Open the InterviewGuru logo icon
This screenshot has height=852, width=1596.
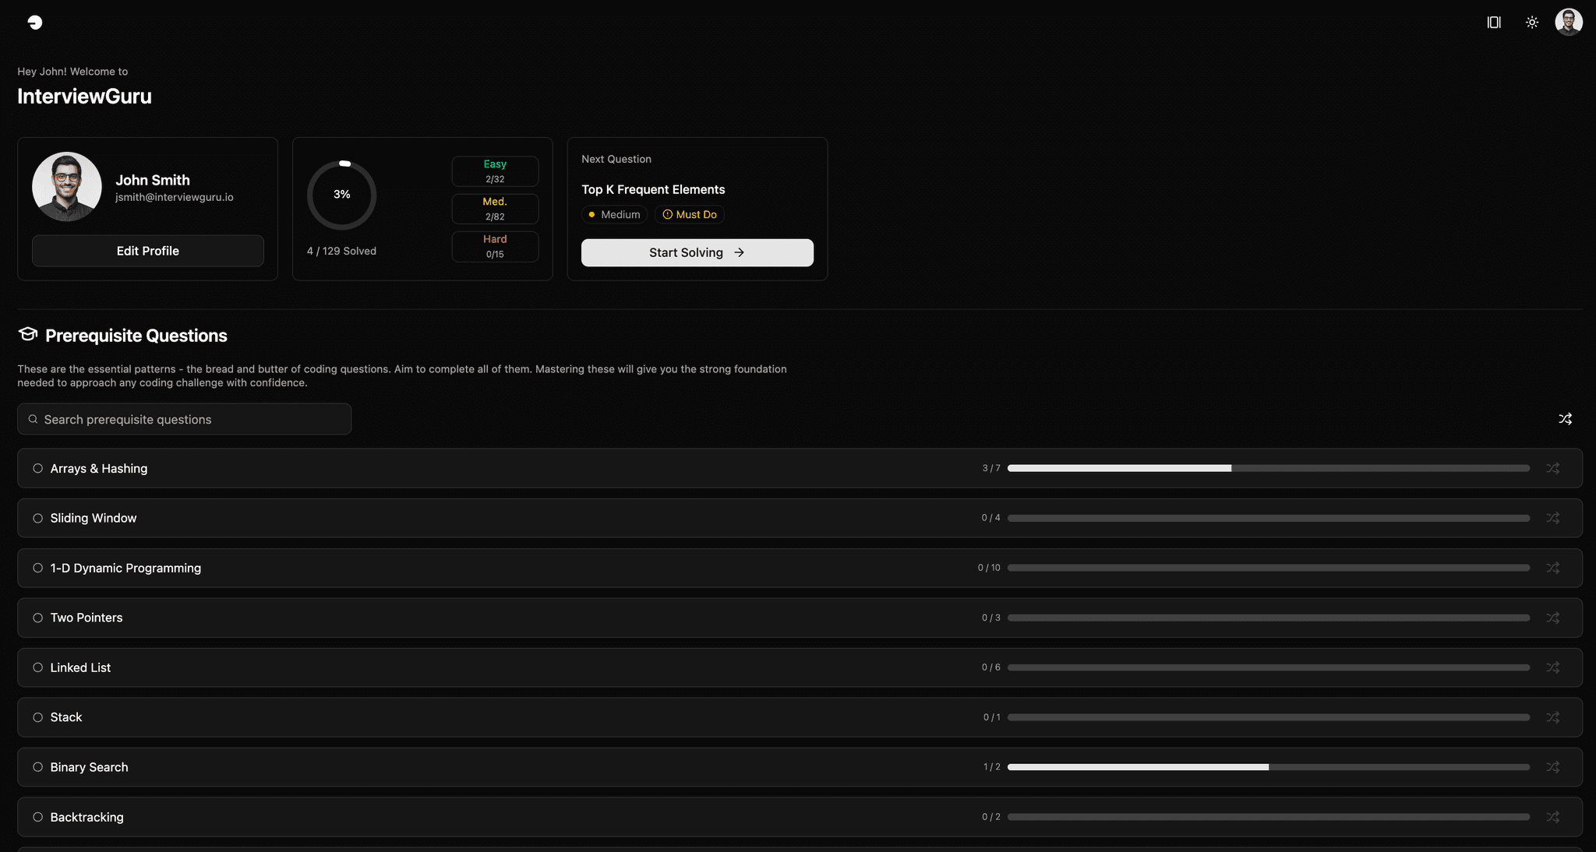pyautogui.click(x=35, y=22)
